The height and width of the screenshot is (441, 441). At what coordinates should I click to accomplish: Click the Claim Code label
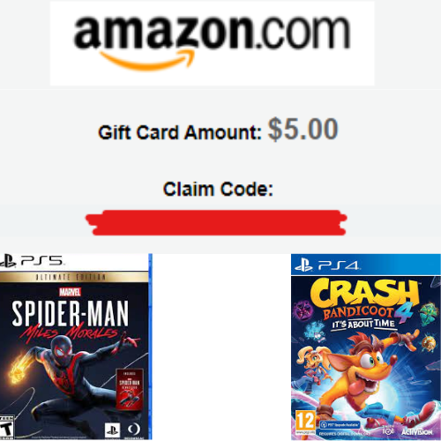pyautogui.click(x=218, y=189)
